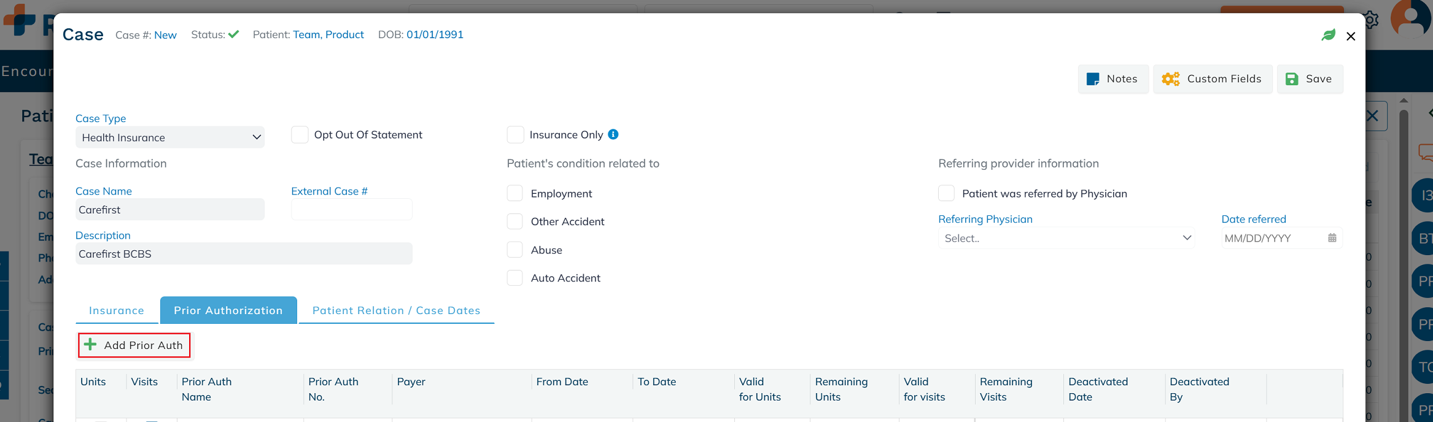This screenshot has width=1433, height=422.
Task: Click the green leaf icon in case header
Action: pos(1328,35)
